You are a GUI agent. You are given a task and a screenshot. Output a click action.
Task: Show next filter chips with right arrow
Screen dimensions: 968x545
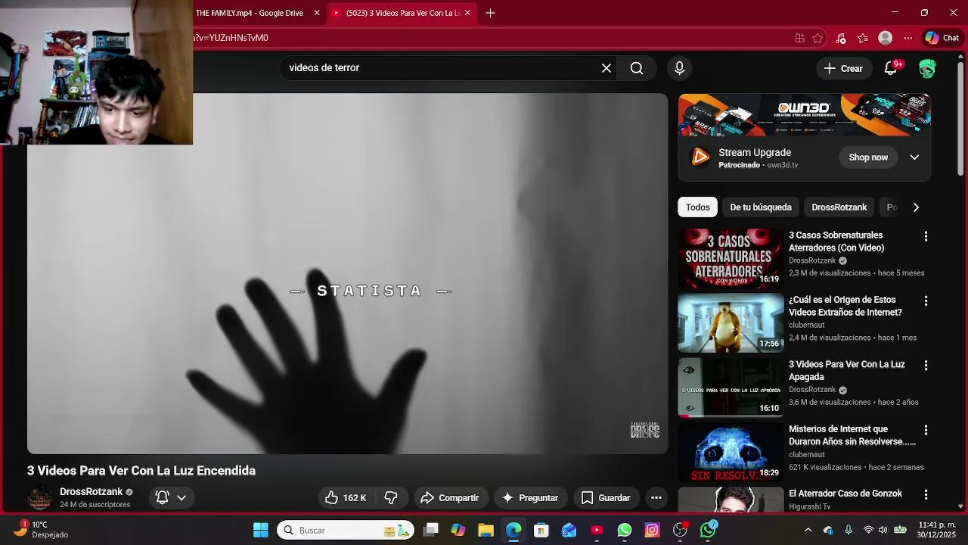(x=916, y=207)
